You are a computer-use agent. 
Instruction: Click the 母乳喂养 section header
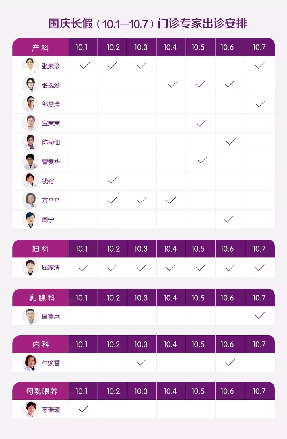click(x=40, y=391)
